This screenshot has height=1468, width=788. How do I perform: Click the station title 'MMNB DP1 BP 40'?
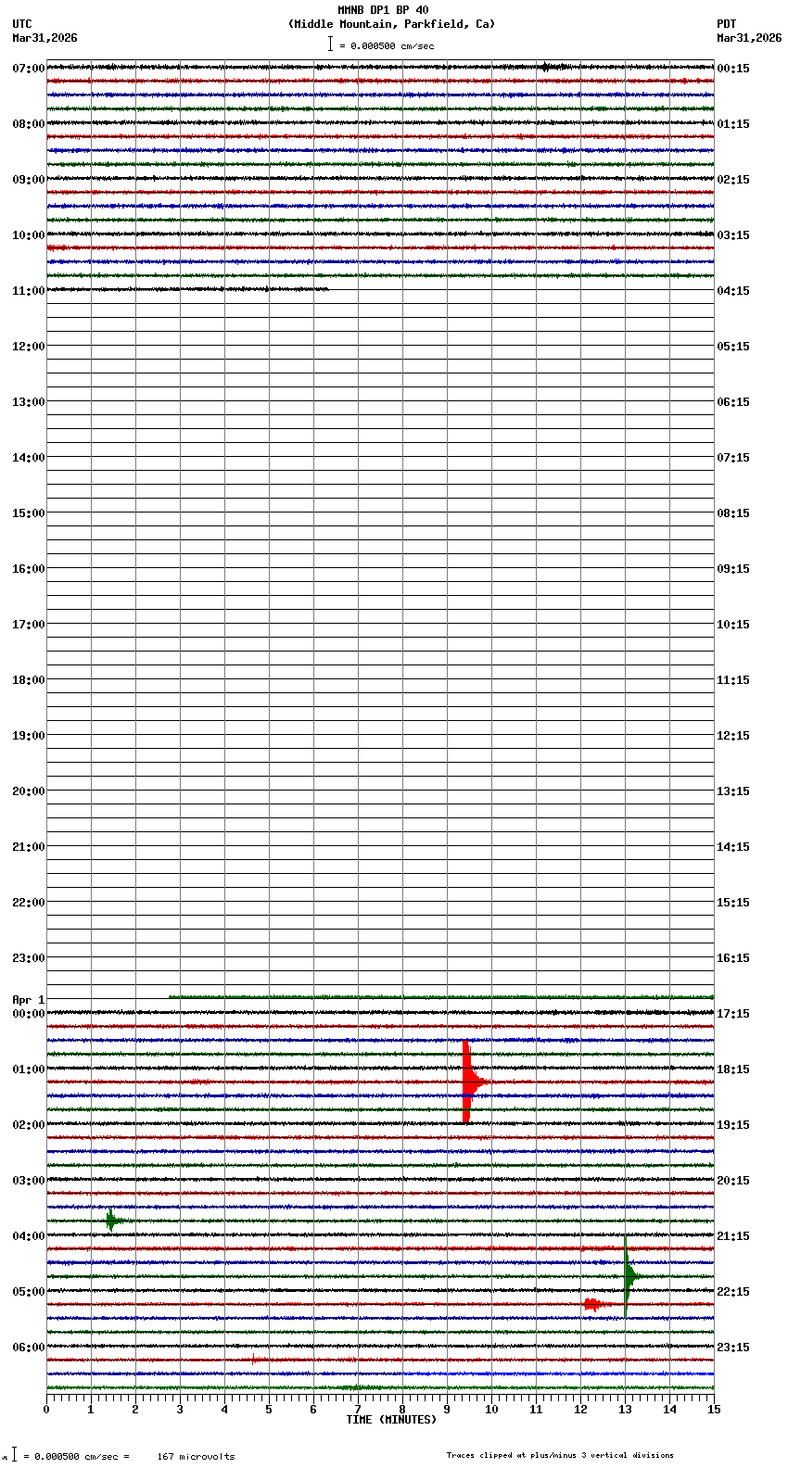(383, 10)
